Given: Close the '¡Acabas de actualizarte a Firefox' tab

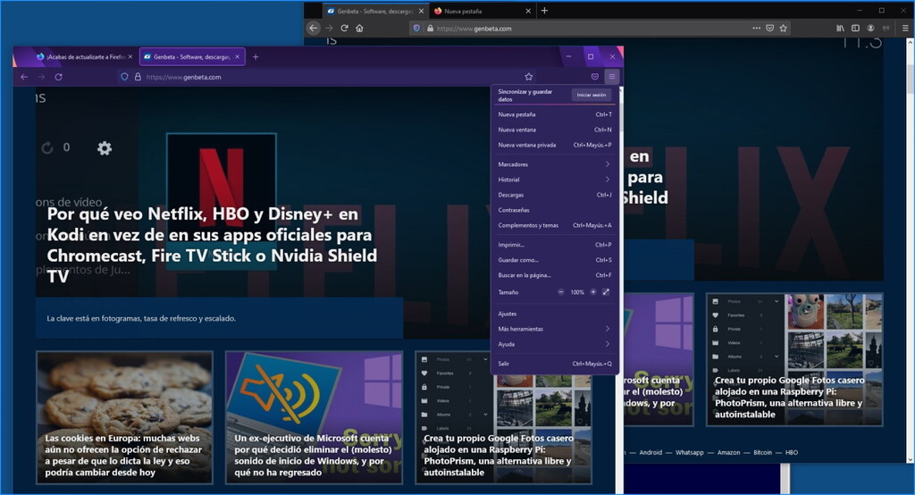Looking at the screenshot, I should tap(130, 56).
